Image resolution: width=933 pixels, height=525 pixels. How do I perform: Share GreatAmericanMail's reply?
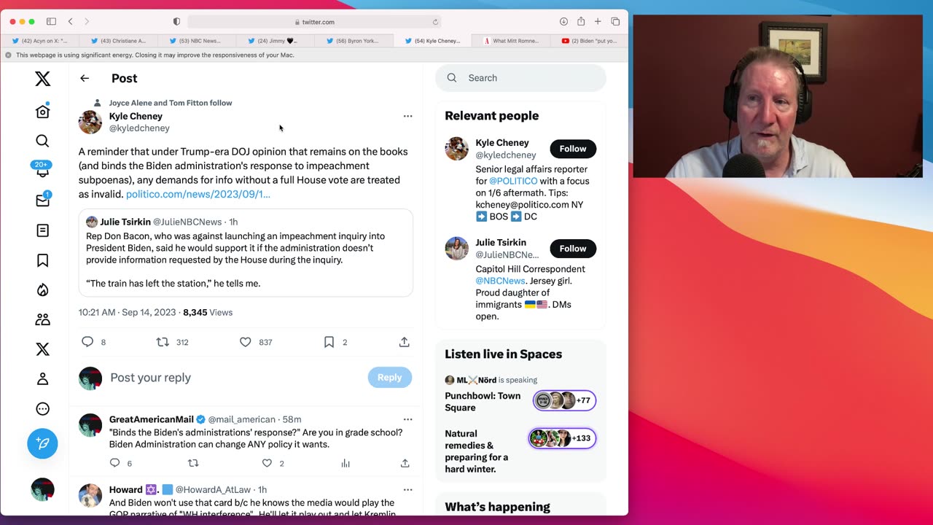405,463
